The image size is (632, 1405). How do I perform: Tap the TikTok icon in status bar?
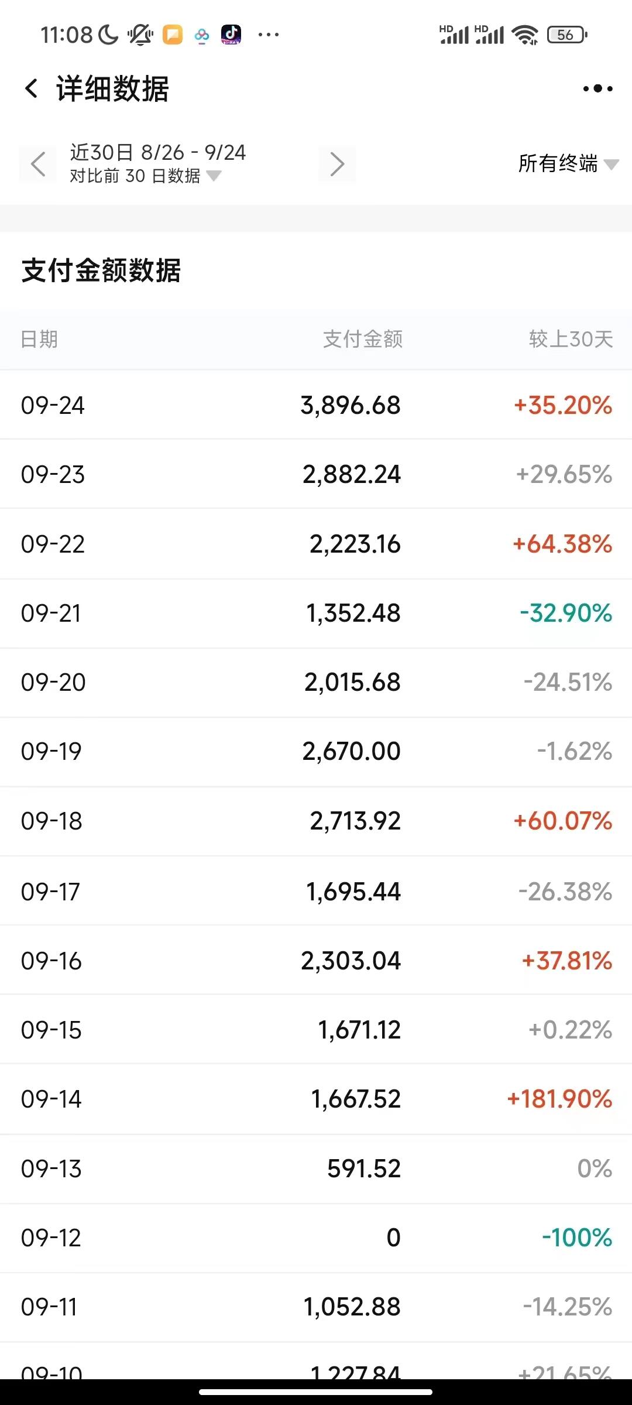231,35
